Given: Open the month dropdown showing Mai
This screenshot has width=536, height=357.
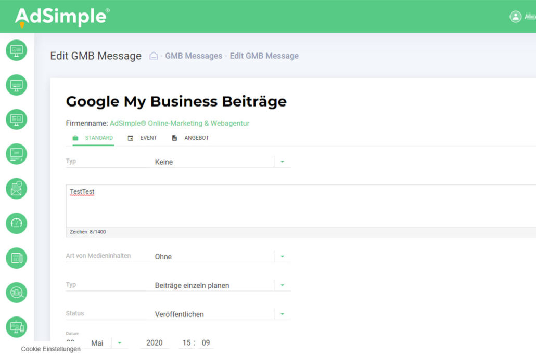Looking at the screenshot, I should (119, 343).
